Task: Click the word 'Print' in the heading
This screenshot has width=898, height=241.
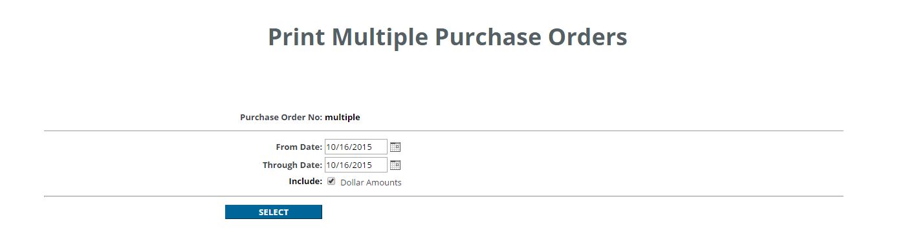Action: point(296,37)
